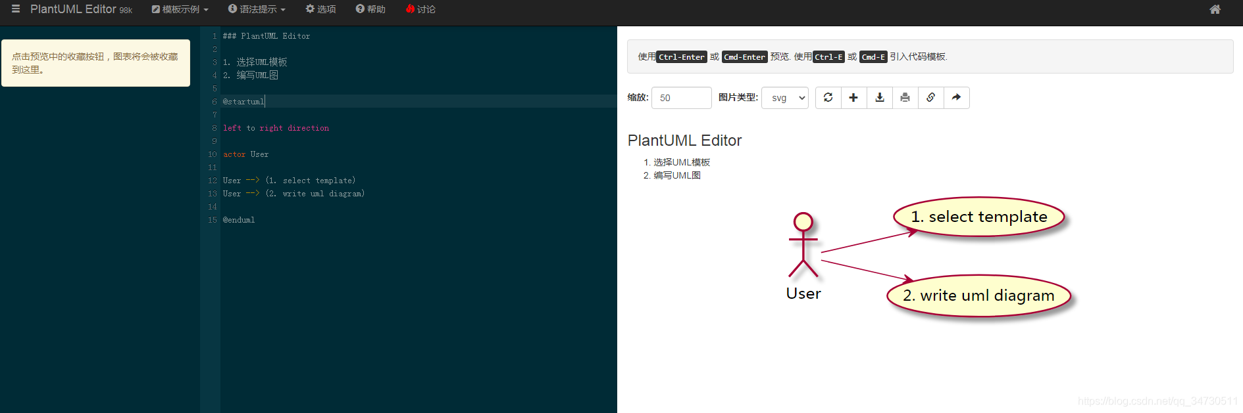This screenshot has height=413, width=1243.
Task: Click the 语法提示 info icon
Action: (x=232, y=9)
